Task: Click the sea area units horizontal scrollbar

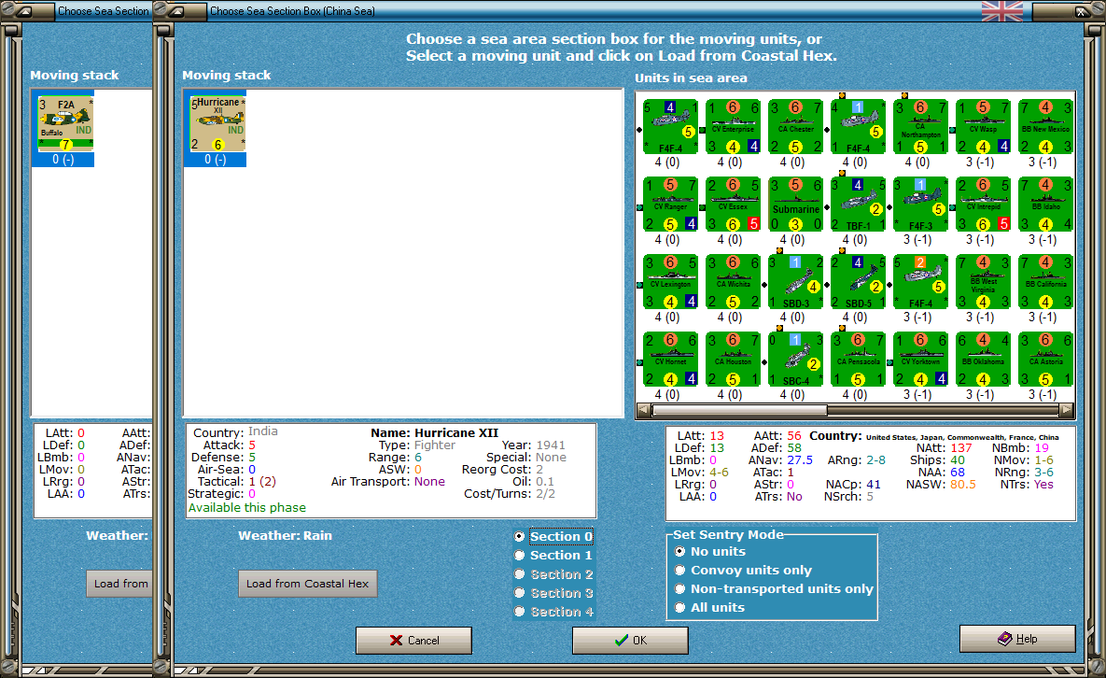Action: click(x=855, y=410)
